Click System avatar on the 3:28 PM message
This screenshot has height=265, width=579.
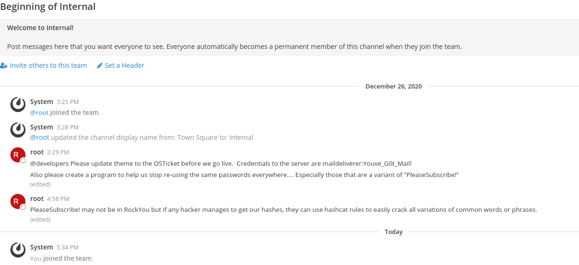(18, 130)
